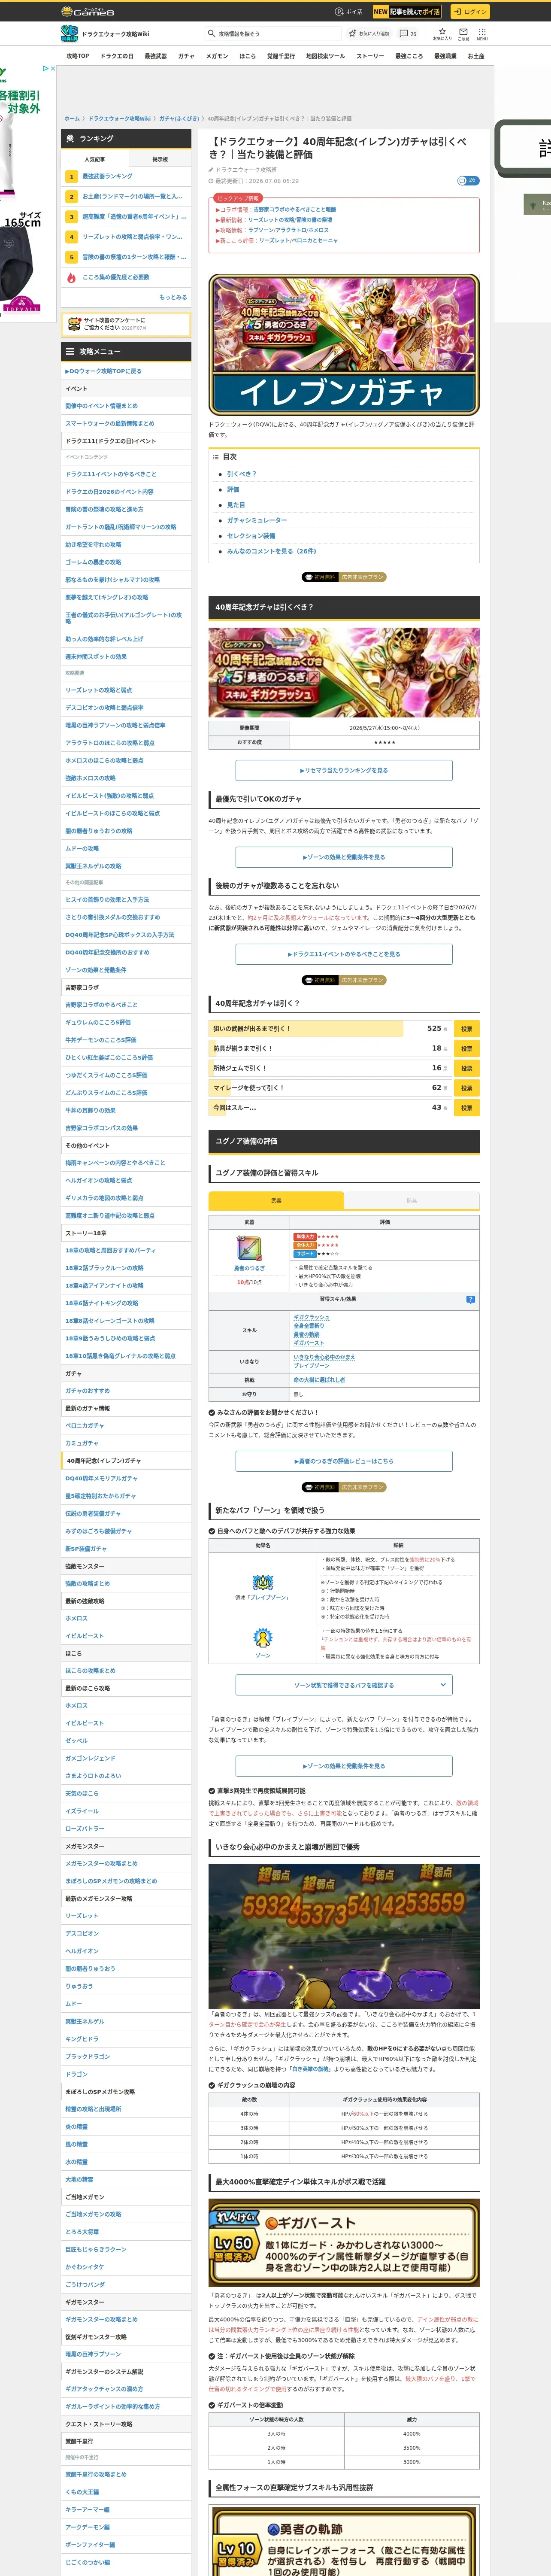The width and height of the screenshot is (551, 2576).
Task: Jump to ガチャシミュレーター in the contents
Action: pos(257,520)
